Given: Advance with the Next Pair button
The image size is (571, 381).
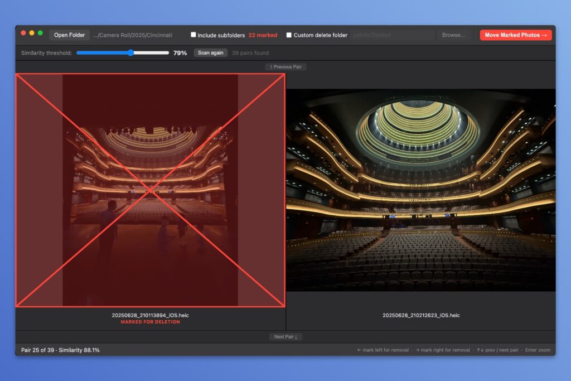Looking at the screenshot, I should pyautogui.click(x=285, y=337).
